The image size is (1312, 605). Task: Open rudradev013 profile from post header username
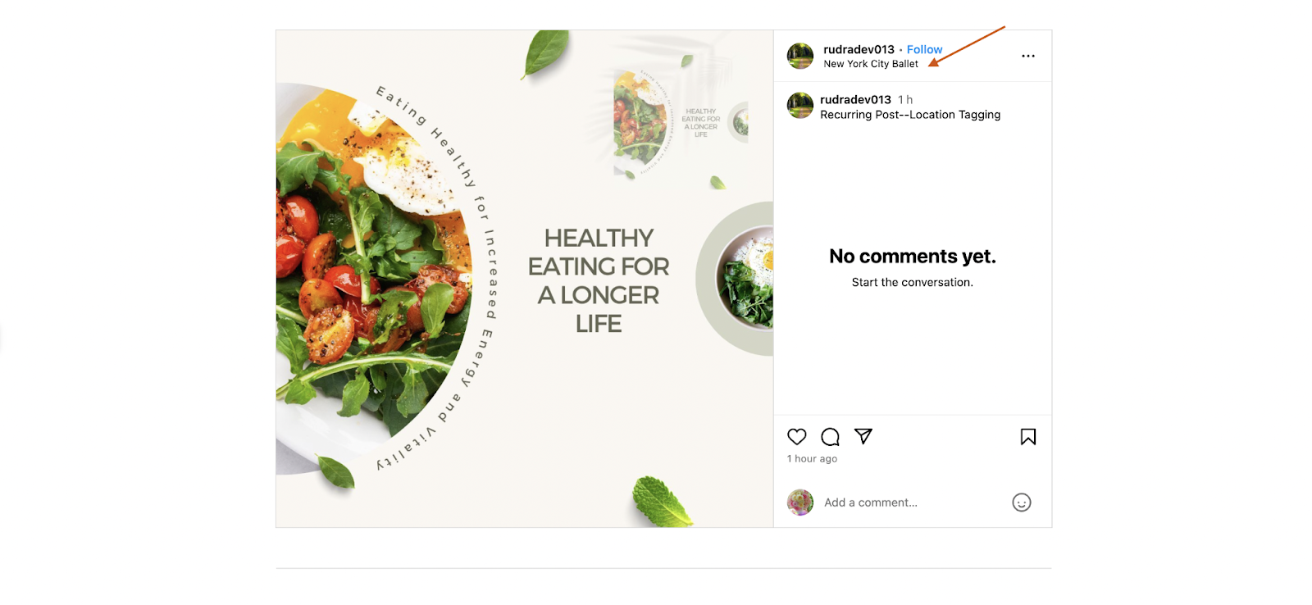click(x=859, y=49)
